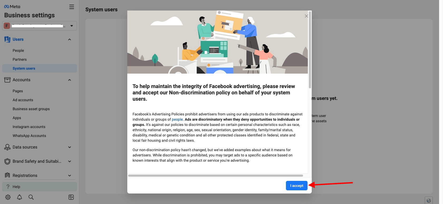Open the hamburger menu beside Meta logo
The height and width of the screenshot is (204, 443).
pyautogui.click(x=72, y=7)
